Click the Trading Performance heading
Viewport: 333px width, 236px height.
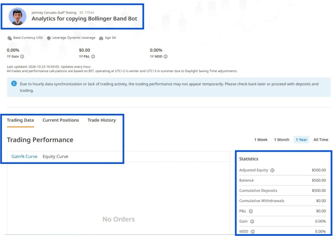click(40, 140)
